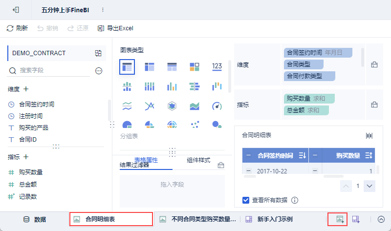Screen dimensions: 391x231
Task: Pick the pie chart type icon
Action: click(x=127, y=125)
